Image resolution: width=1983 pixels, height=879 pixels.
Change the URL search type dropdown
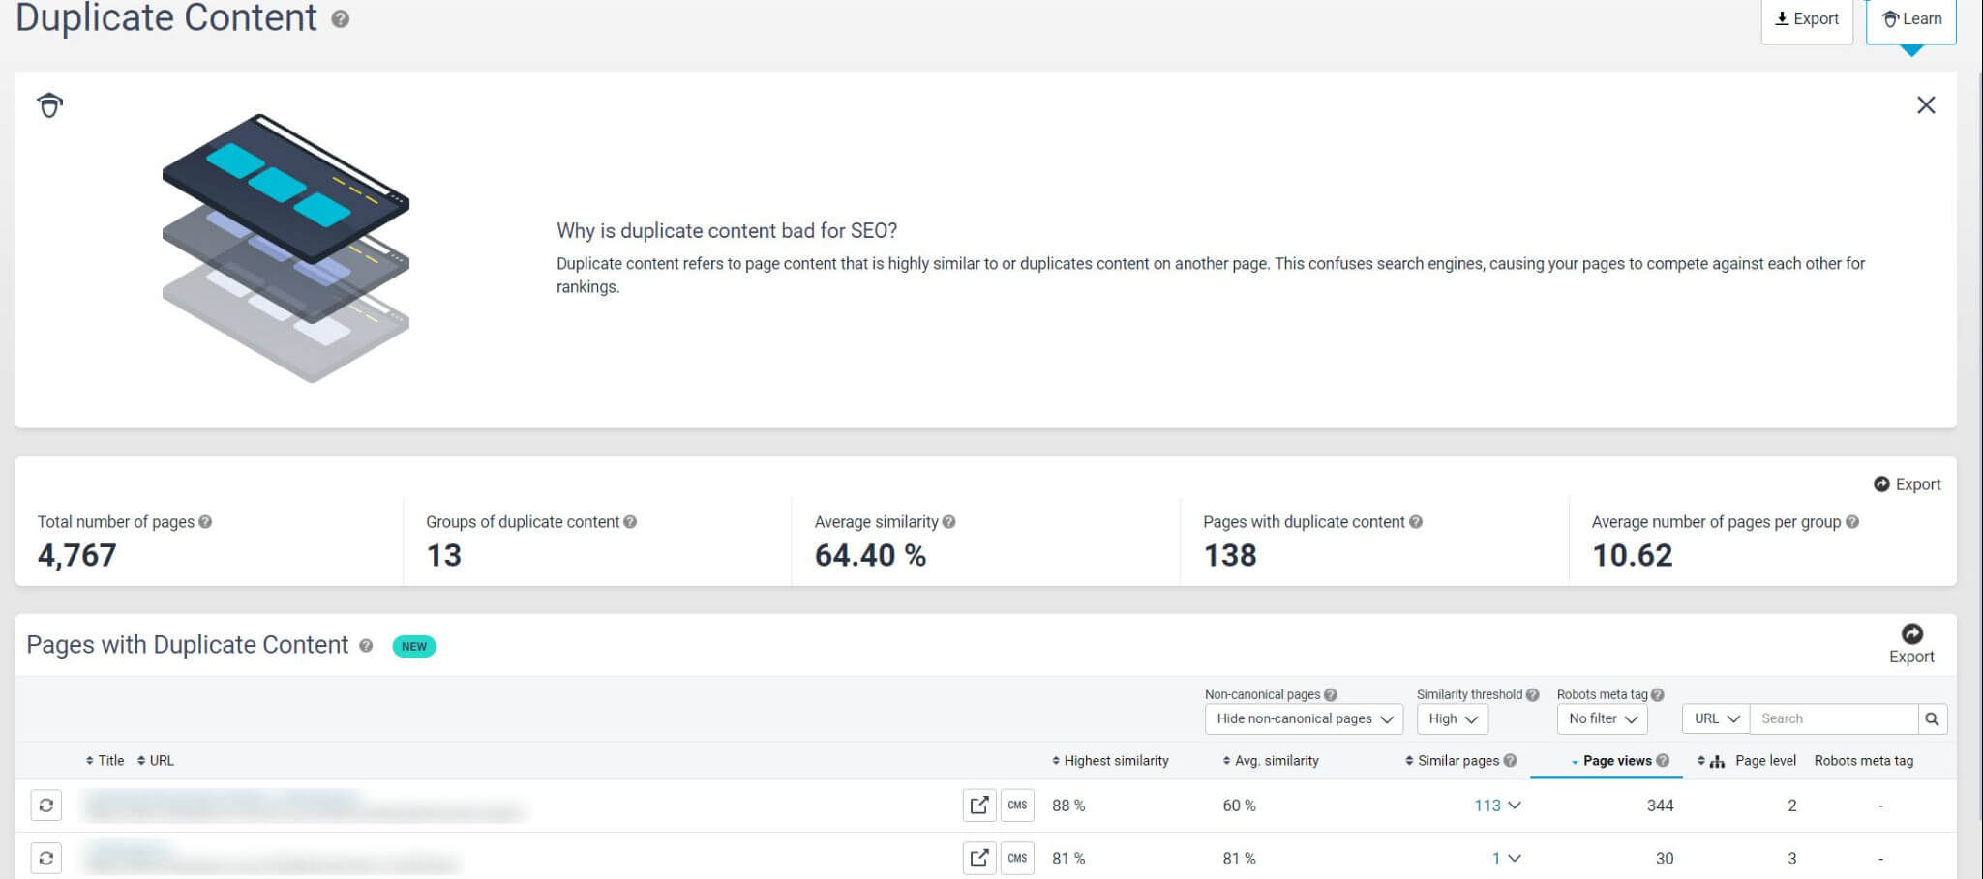(x=1716, y=719)
